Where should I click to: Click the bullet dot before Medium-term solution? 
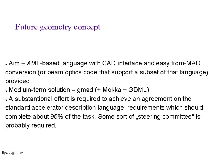[6, 91]
